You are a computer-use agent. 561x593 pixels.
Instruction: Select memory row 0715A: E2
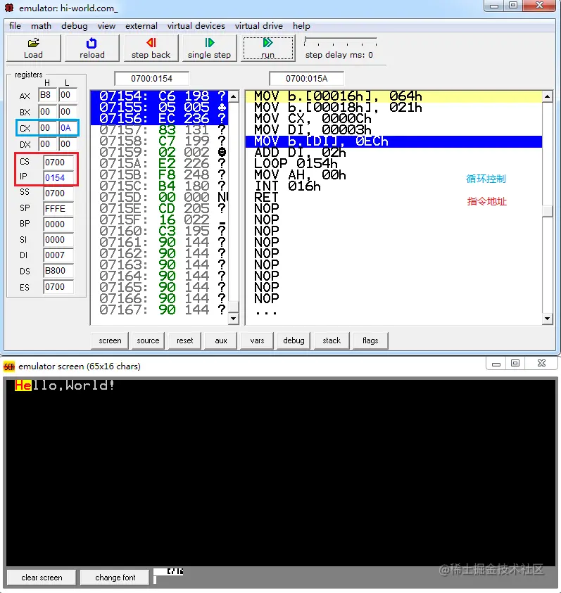tap(159, 164)
